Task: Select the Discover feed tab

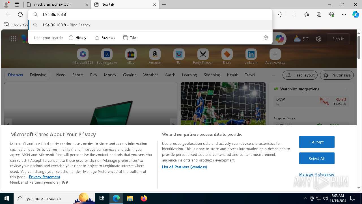Action: [x=16, y=75]
